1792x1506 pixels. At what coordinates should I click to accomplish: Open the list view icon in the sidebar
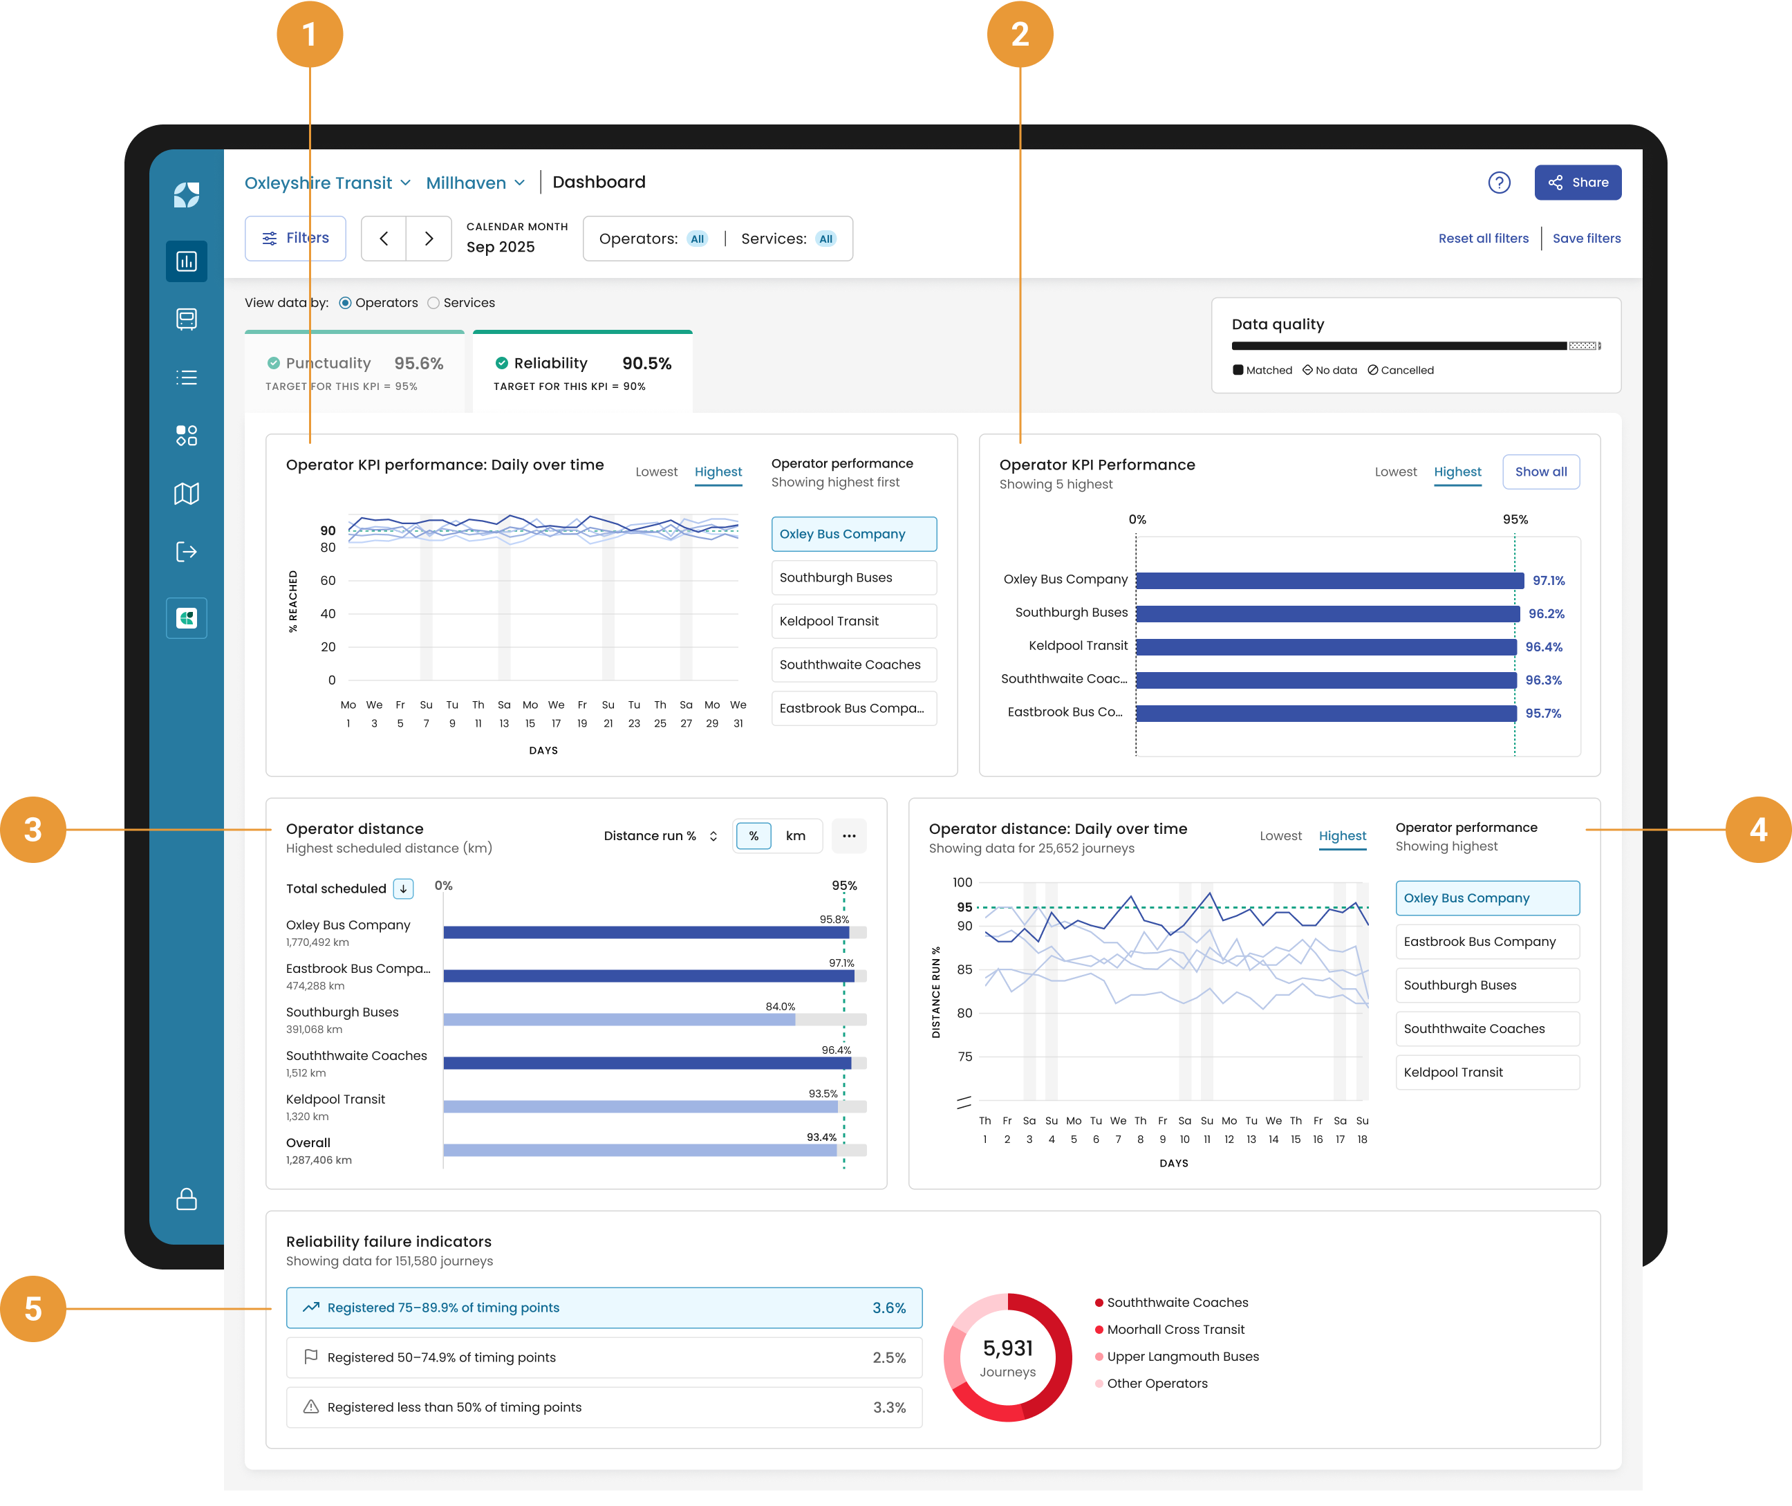pyautogui.click(x=187, y=378)
